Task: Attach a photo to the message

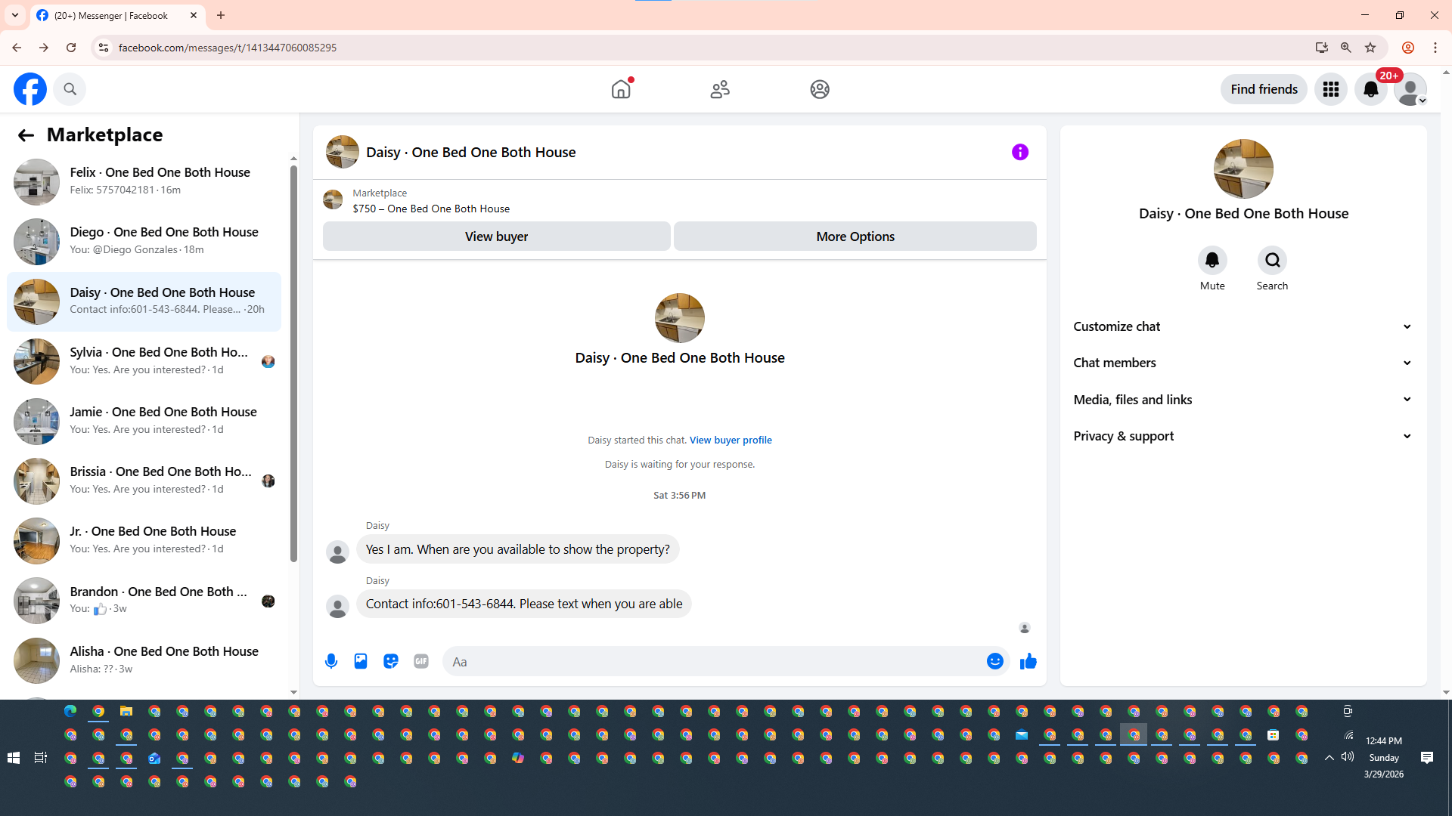Action: click(361, 662)
